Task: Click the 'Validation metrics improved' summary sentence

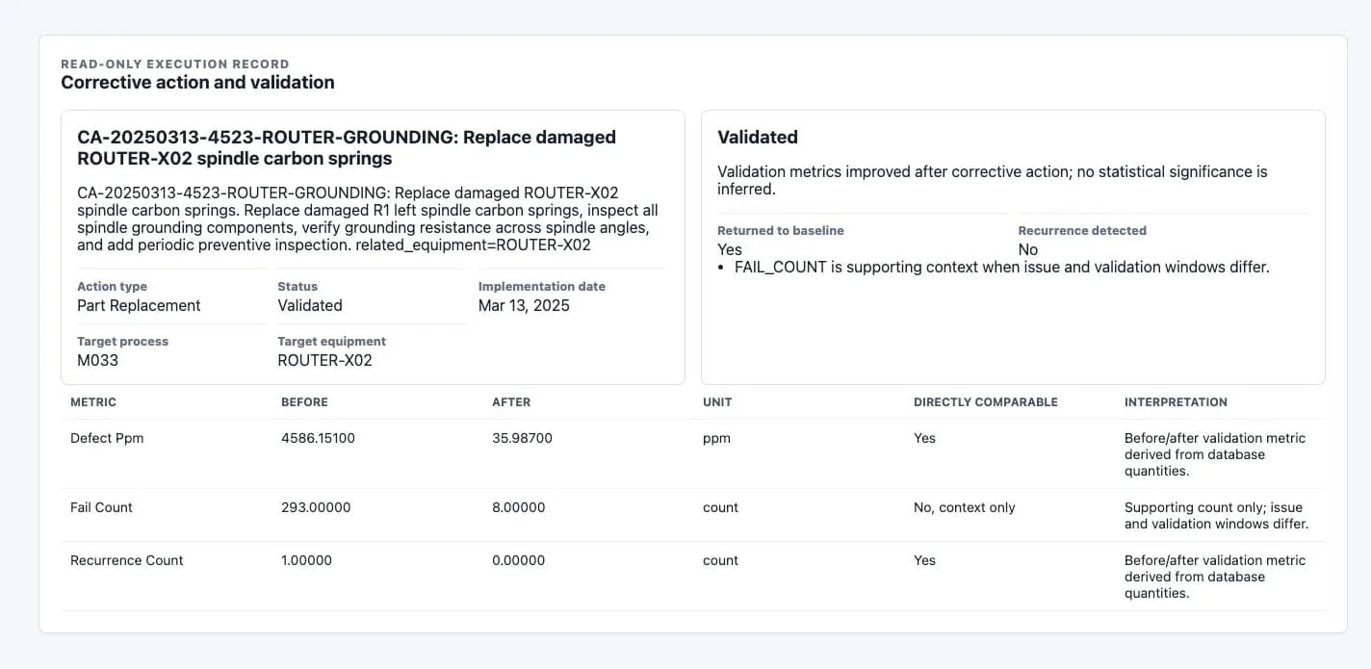Action: pos(993,180)
